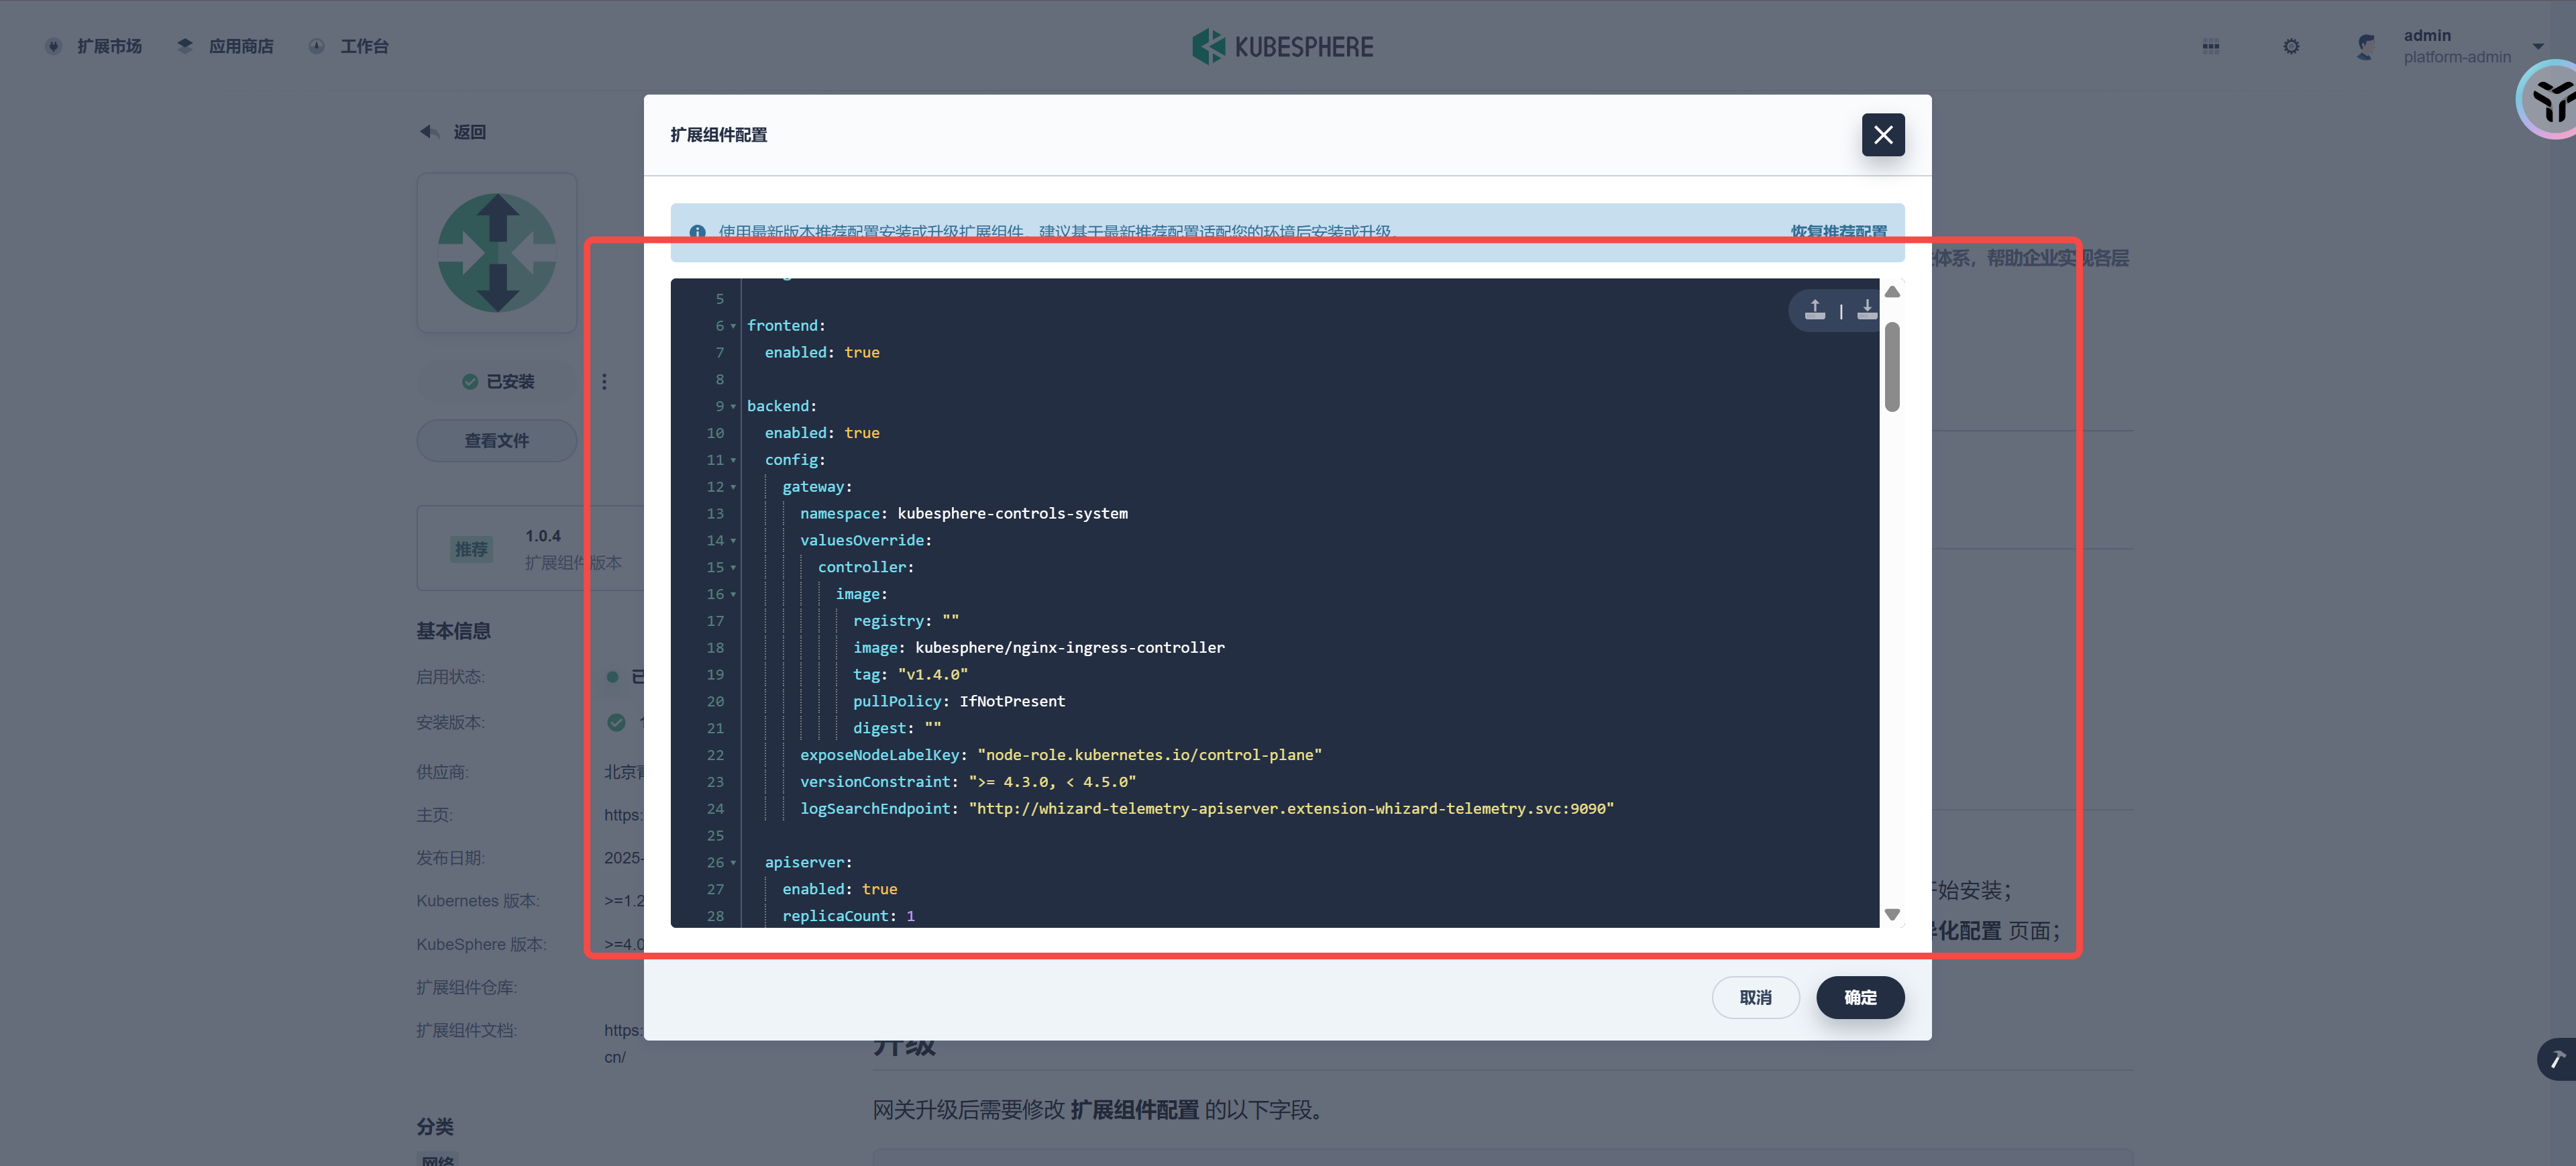Click the info icon in the blue banner
This screenshot has width=2576, height=1166.
[697, 232]
